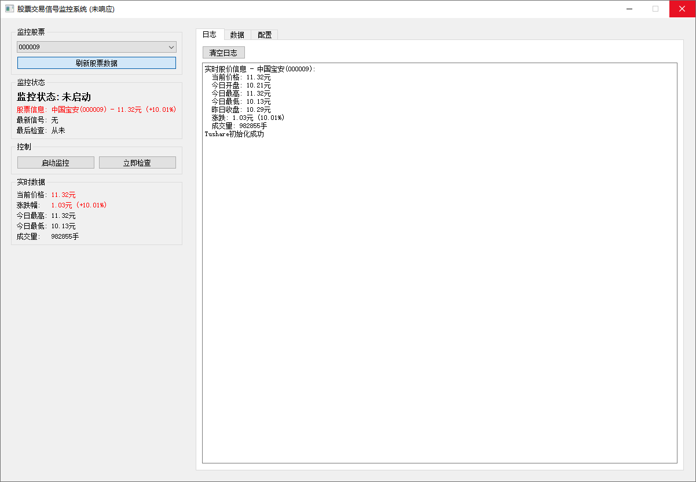Open the 数据 tab

pos(237,35)
